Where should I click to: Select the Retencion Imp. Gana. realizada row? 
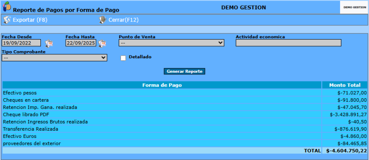pos(185,107)
